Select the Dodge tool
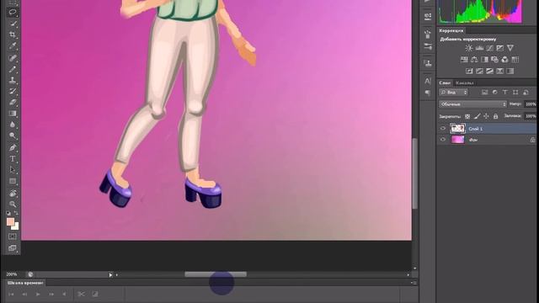The width and height of the screenshot is (539, 303). click(x=13, y=136)
